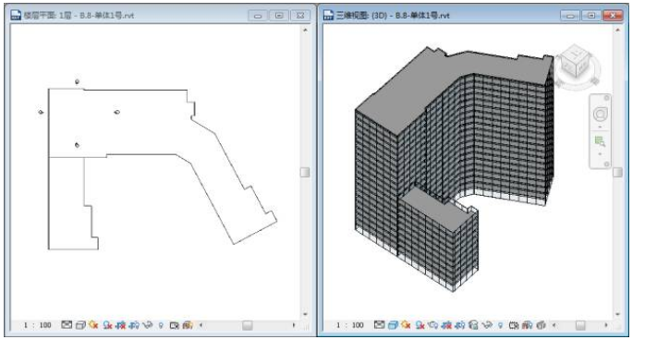Click 3D view window title icon
Viewport: 645px width, 340px height.
coord(329,15)
